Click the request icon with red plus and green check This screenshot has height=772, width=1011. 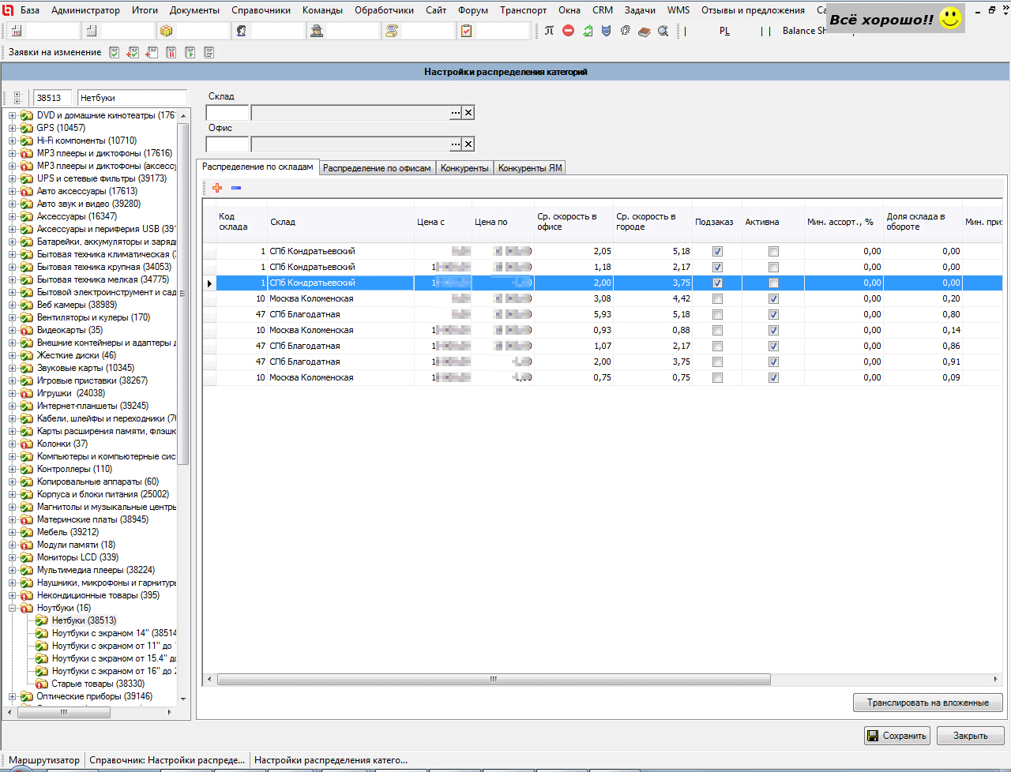[x=133, y=52]
